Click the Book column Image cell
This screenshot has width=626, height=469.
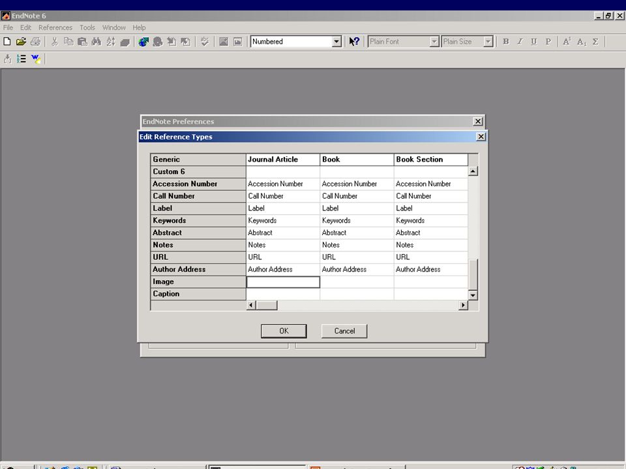tap(357, 282)
